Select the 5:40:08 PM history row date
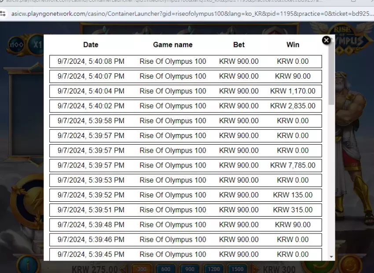 91,61
